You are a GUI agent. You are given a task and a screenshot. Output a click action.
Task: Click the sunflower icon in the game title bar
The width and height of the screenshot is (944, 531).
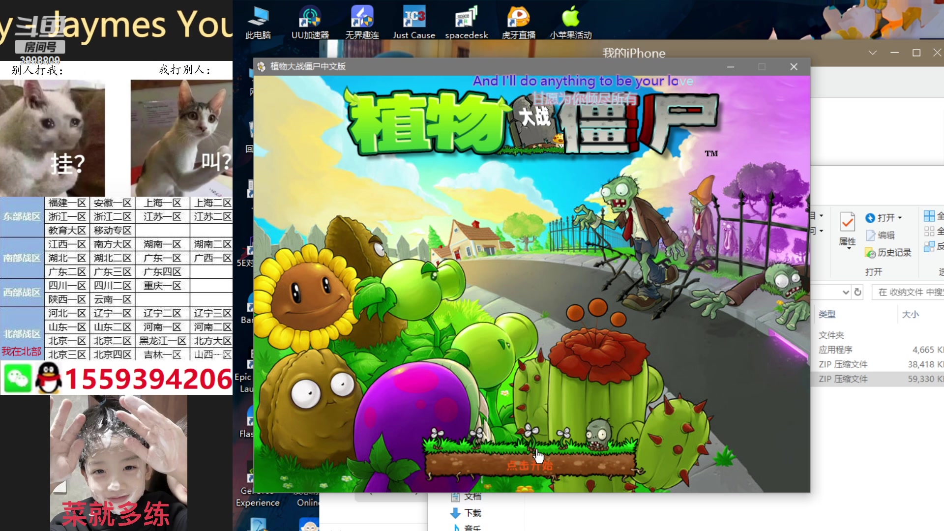pos(262,66)
